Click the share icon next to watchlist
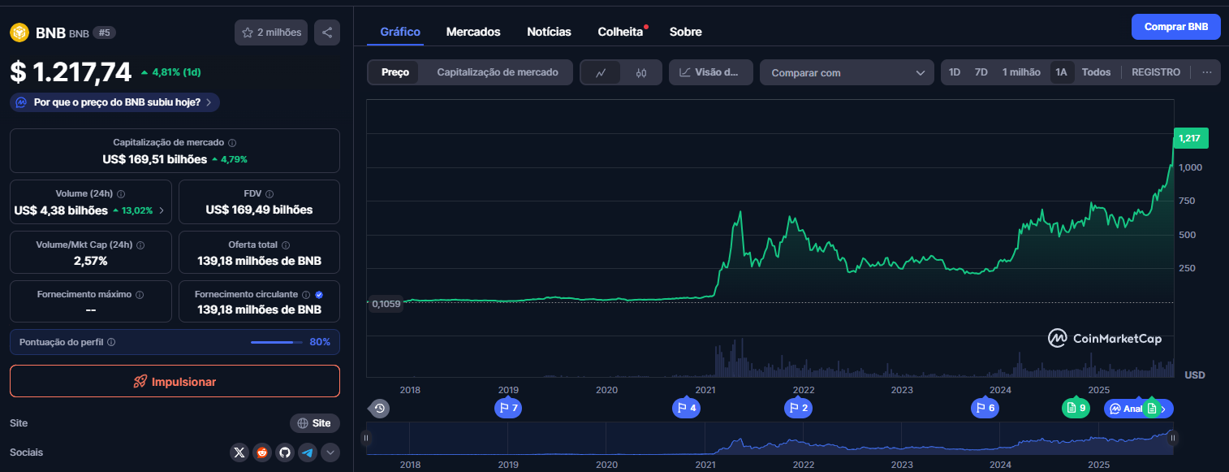The height and width of the screenshot is (472, 1229). click(327, 32)
